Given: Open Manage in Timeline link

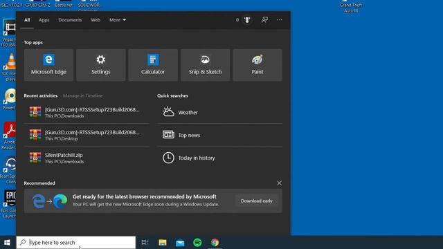Looking at the screenshot, I should 83,95.
